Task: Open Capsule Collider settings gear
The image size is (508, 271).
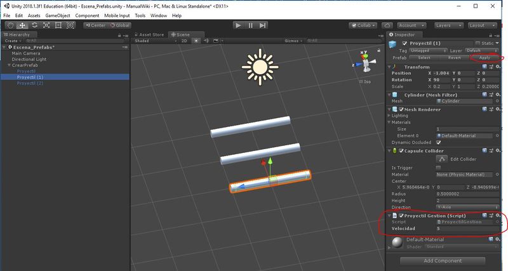Action: pos(498,150)
